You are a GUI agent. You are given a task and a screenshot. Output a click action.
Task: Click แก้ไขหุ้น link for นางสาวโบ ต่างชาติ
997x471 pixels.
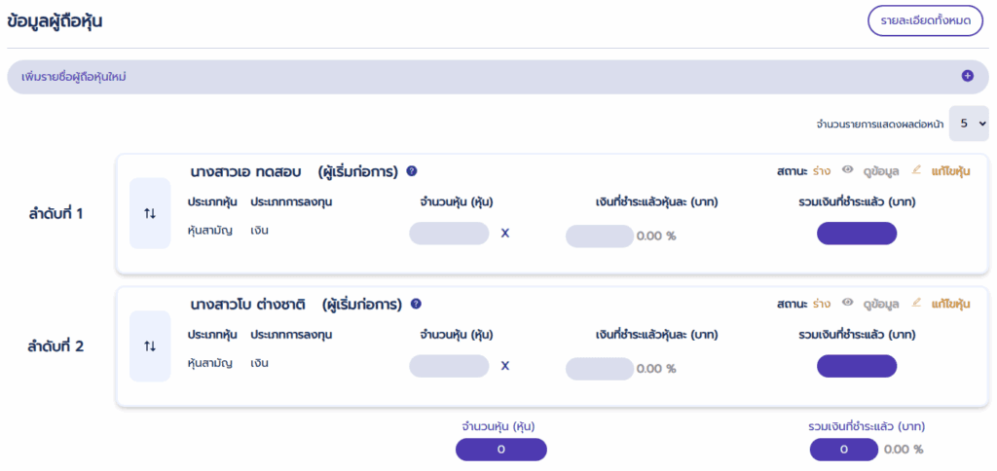950,304
